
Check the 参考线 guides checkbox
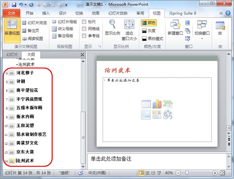point(84,36)
